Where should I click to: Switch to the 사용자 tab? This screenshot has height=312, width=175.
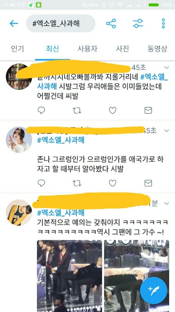click(x=87, y=49)
